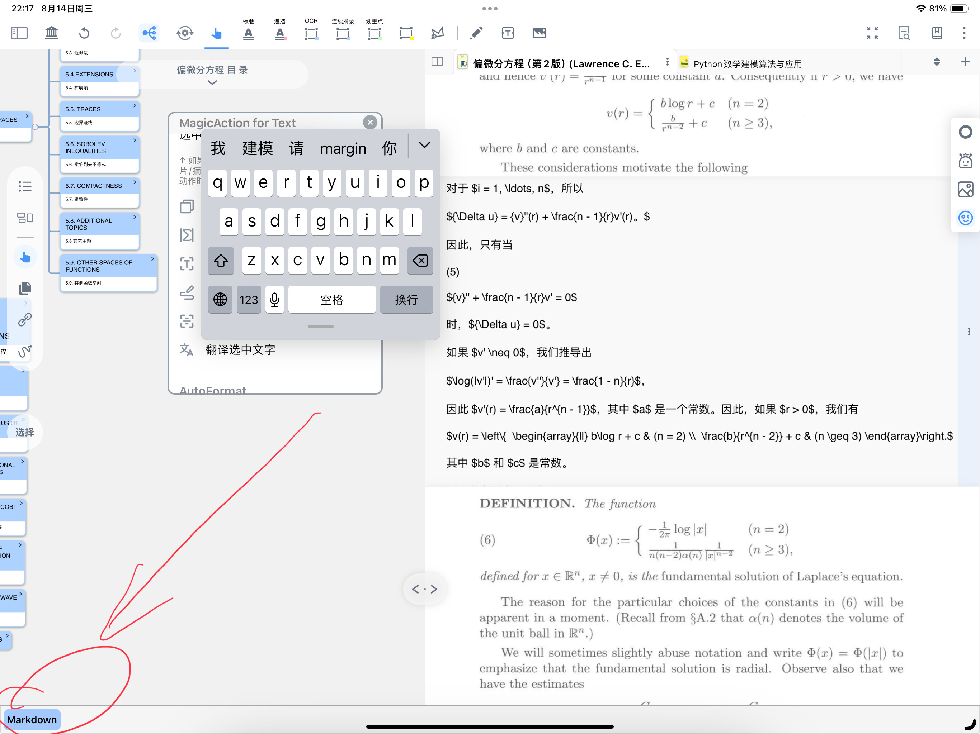Open the bookmark icon in top toolbar
The width and height of the screenshot is (980, 734).
tap(937, 33)
